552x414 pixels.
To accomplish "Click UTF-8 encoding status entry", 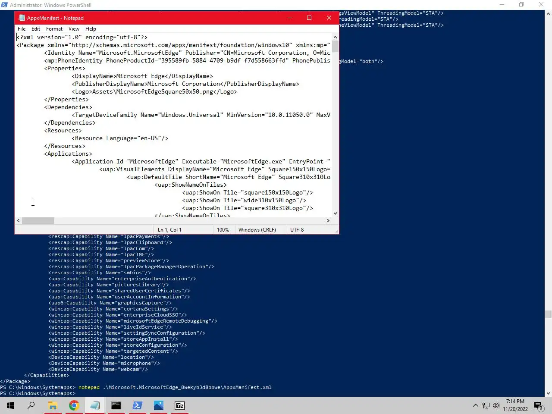I will click(x=297, y=230).
